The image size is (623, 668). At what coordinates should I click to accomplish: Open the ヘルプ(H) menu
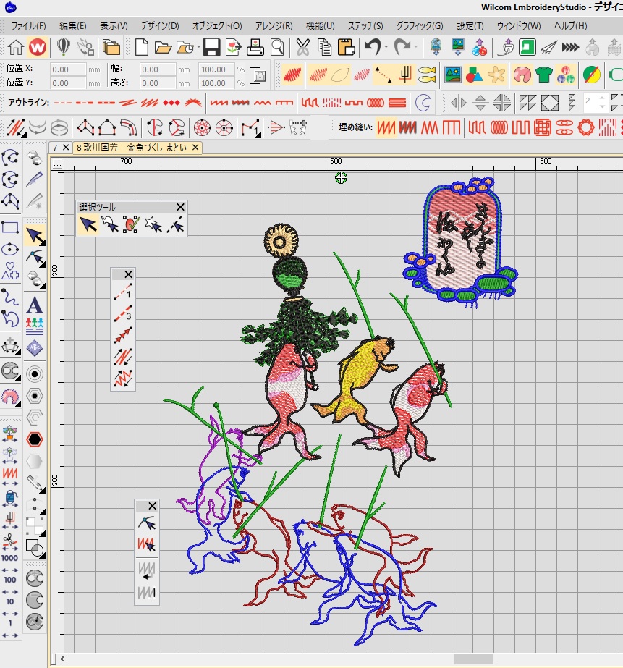tap(570, 26)
